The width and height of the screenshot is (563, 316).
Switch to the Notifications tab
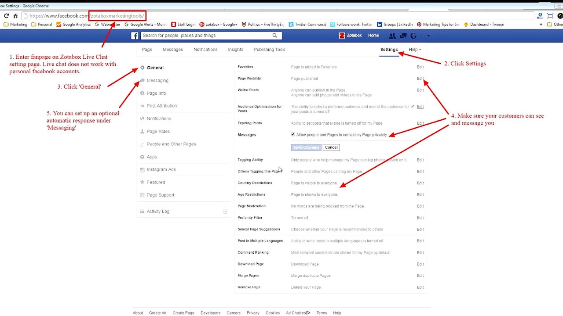pyautogui.click(x=205, y=50)
